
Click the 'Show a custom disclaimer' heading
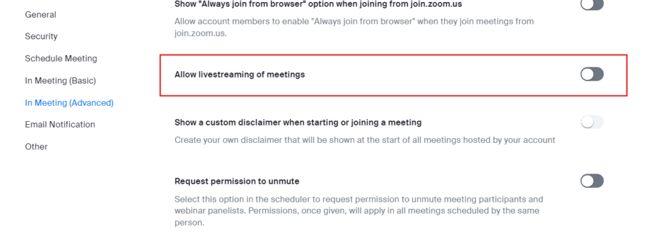[298, 122]
